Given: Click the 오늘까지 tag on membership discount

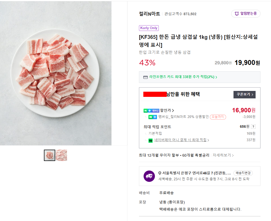Looking at the screenshot, I should coord(218,117).
